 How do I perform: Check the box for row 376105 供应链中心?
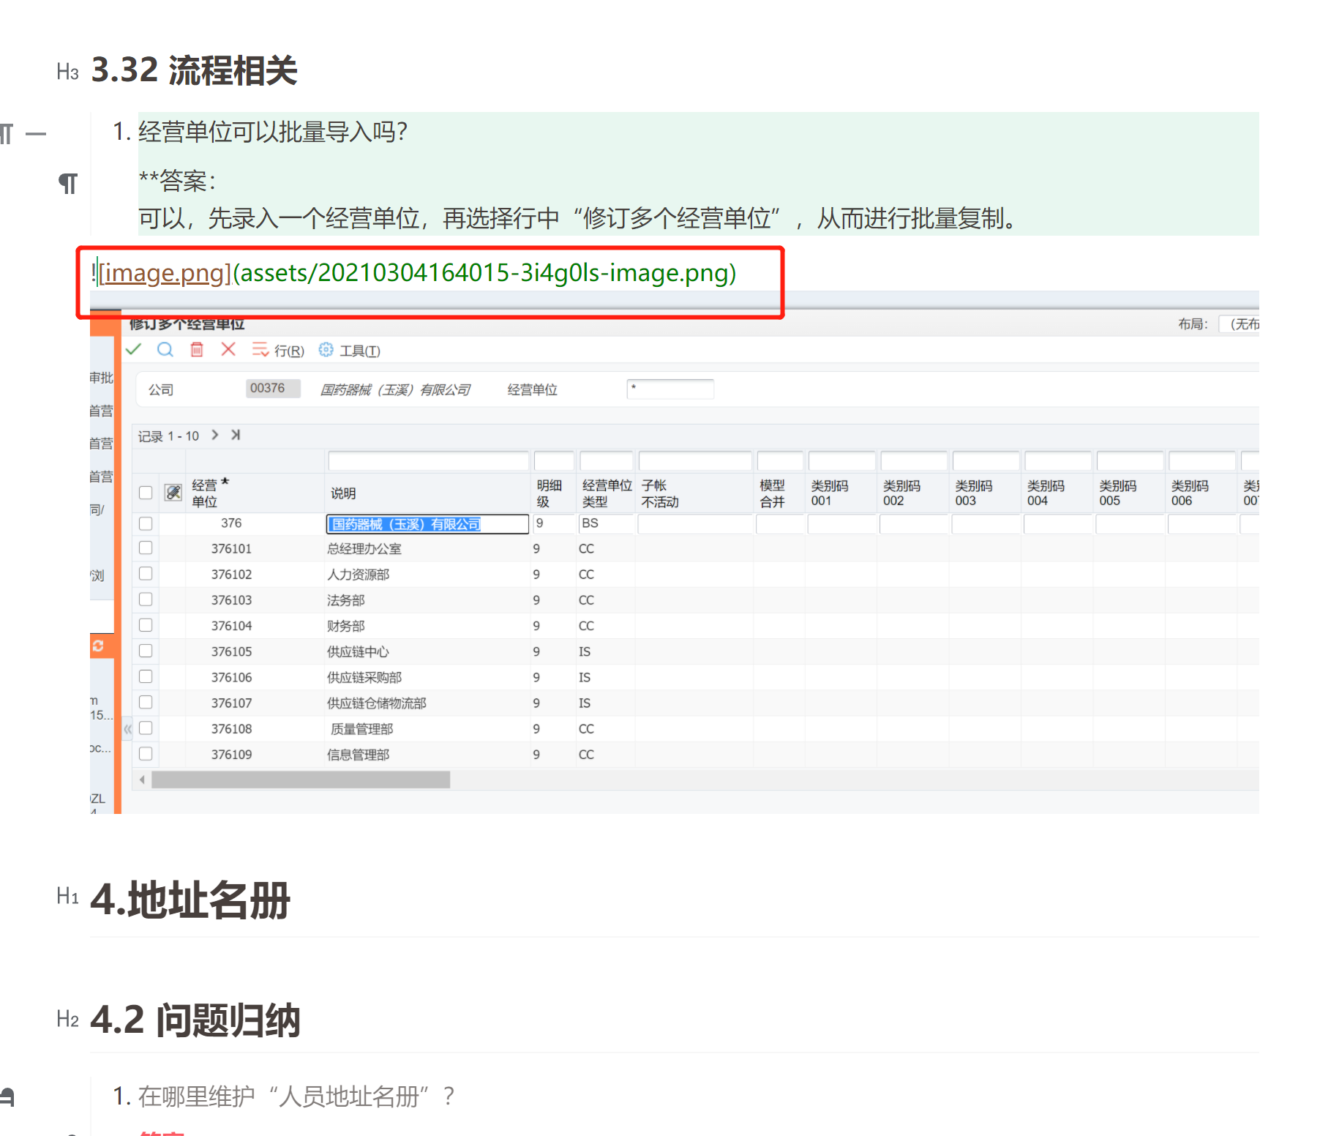[x=146, y=651]
